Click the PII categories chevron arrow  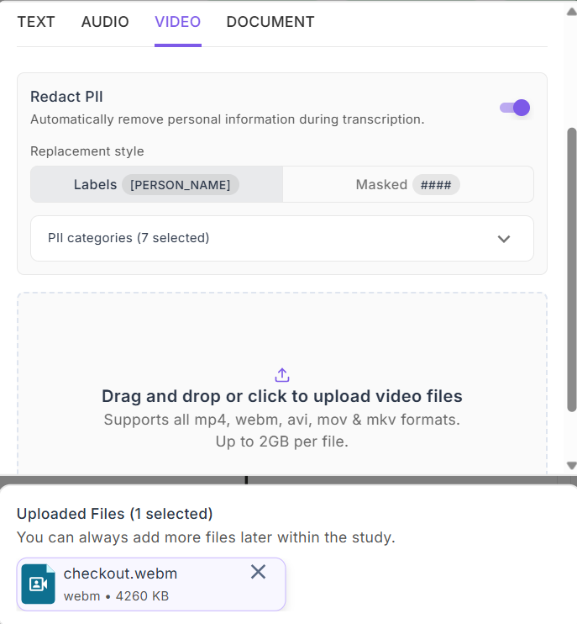coord(504,239)
